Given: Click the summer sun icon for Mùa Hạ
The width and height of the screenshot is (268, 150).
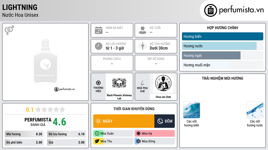Looking at the screenshot, I should [138, 134].
